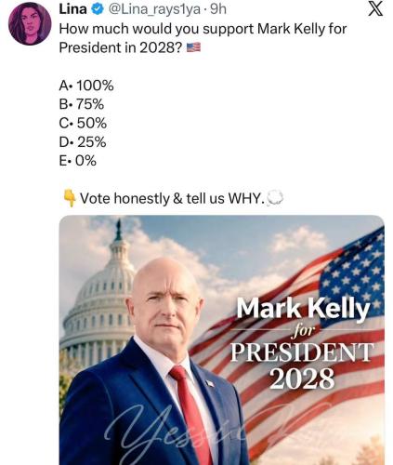Open the 9h post timestamp

tap(218, 9)
